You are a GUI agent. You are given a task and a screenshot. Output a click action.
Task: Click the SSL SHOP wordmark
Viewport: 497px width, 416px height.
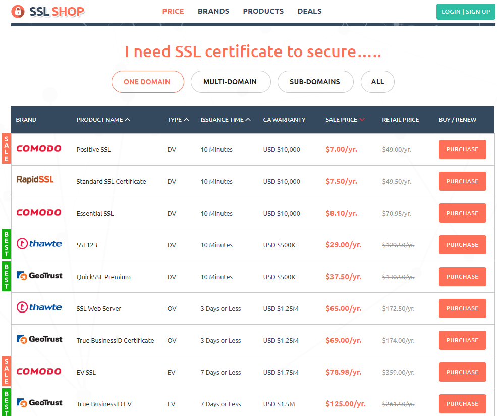[x=57, y=12]
